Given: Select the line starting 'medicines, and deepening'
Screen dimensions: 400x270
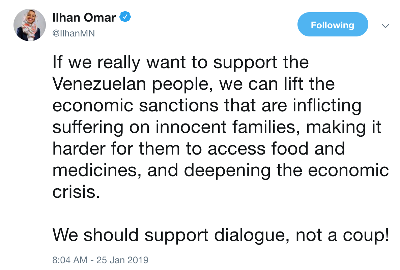Looking at the screenshot, I should 221,170.
